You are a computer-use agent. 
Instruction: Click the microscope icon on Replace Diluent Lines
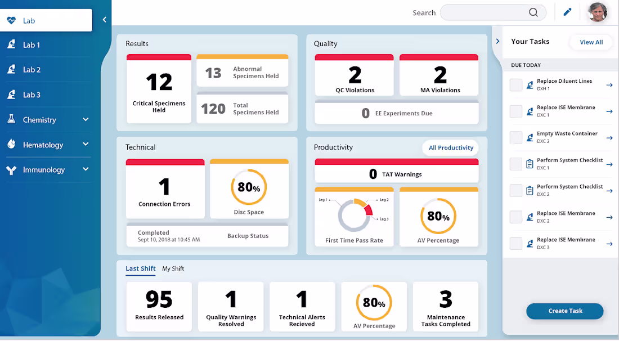pos(530,84)
